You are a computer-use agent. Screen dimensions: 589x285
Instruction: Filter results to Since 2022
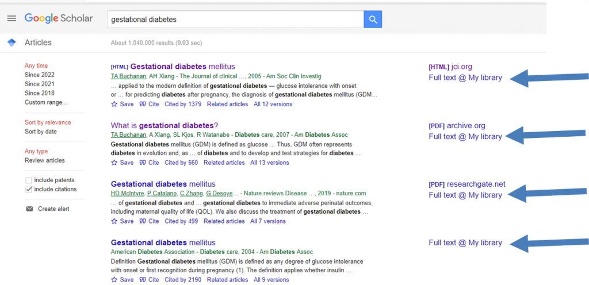pyautogui.click(x=40, y=75)
